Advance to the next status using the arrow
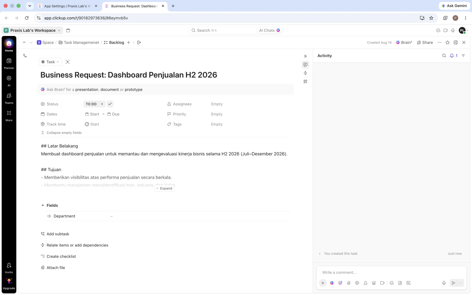Image resolution: width=472 pixels, height=295 pixels. 102,104
